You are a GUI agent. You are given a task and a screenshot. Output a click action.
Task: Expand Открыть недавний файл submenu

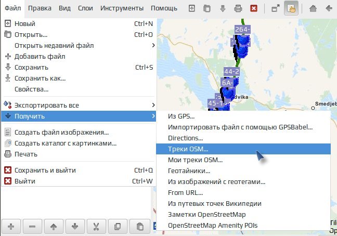tap(79, 46)
